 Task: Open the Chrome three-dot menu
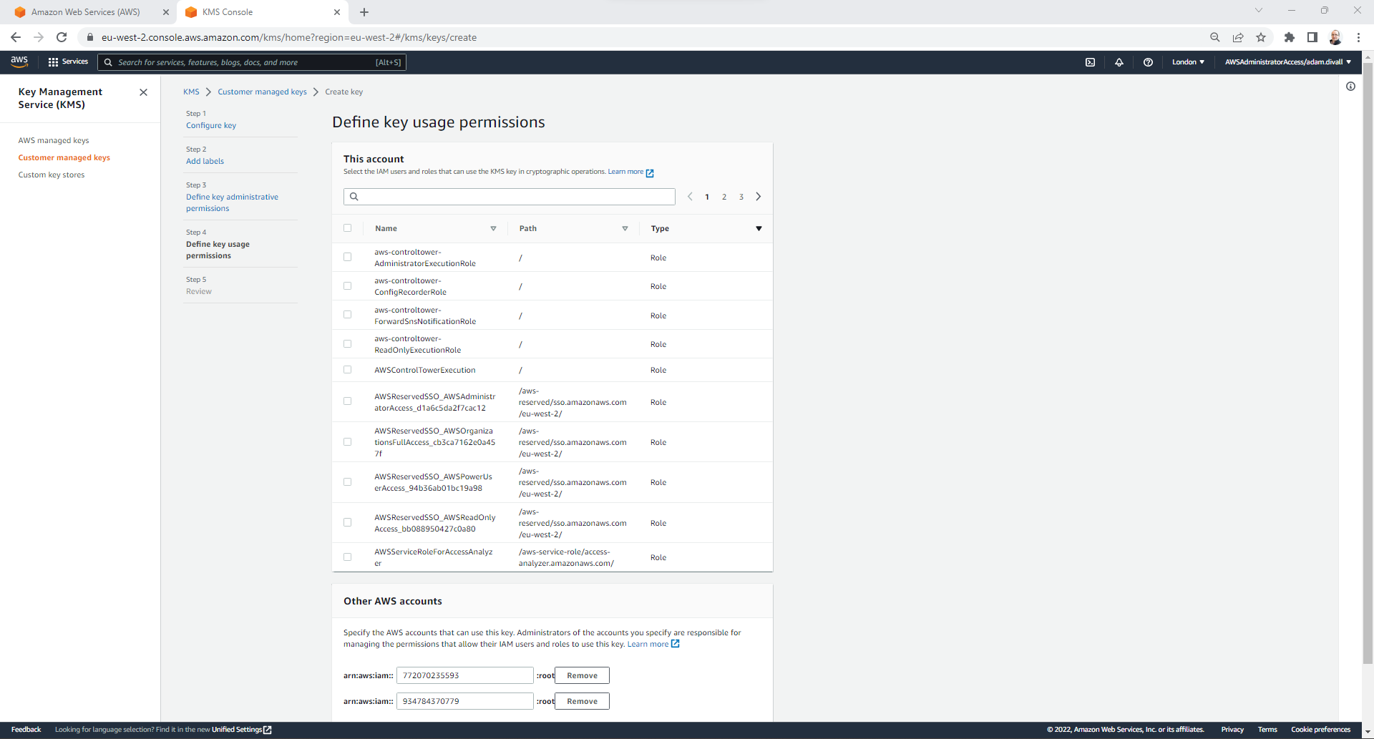(x=1358, y=37)
